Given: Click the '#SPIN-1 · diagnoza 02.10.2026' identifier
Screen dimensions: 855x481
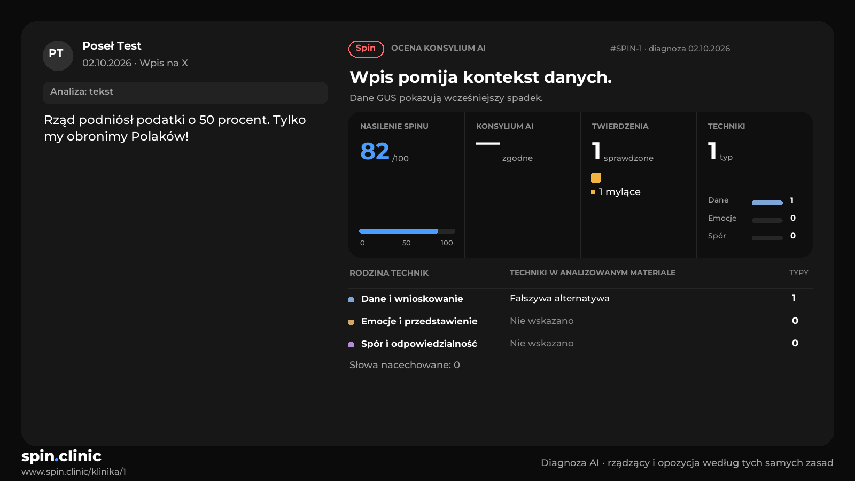Looking at the screenshot, I should point(670,49).
